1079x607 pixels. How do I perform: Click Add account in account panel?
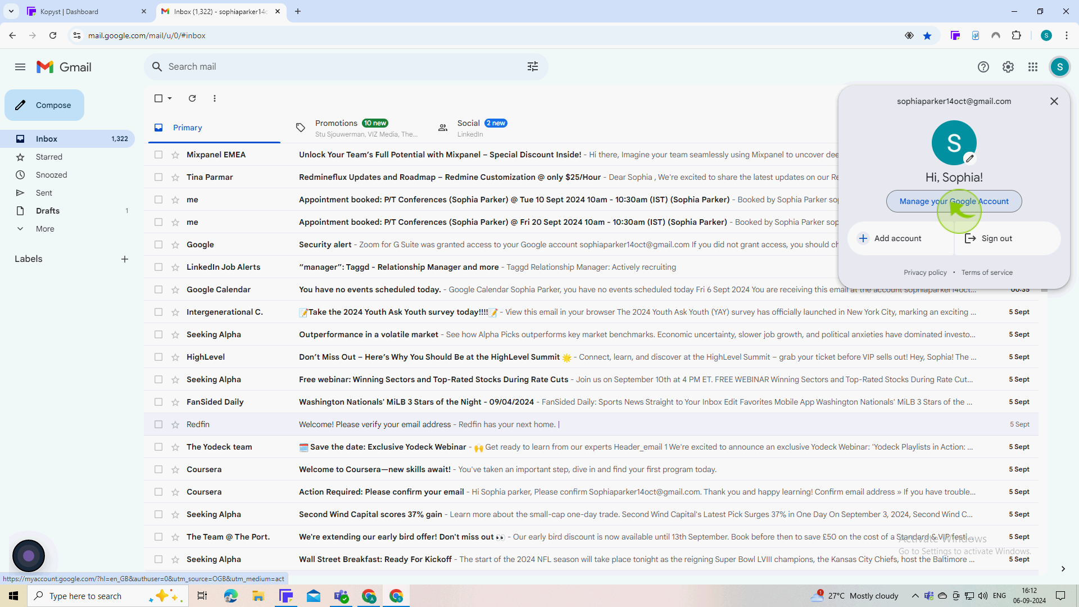click(x=900, y=238)
